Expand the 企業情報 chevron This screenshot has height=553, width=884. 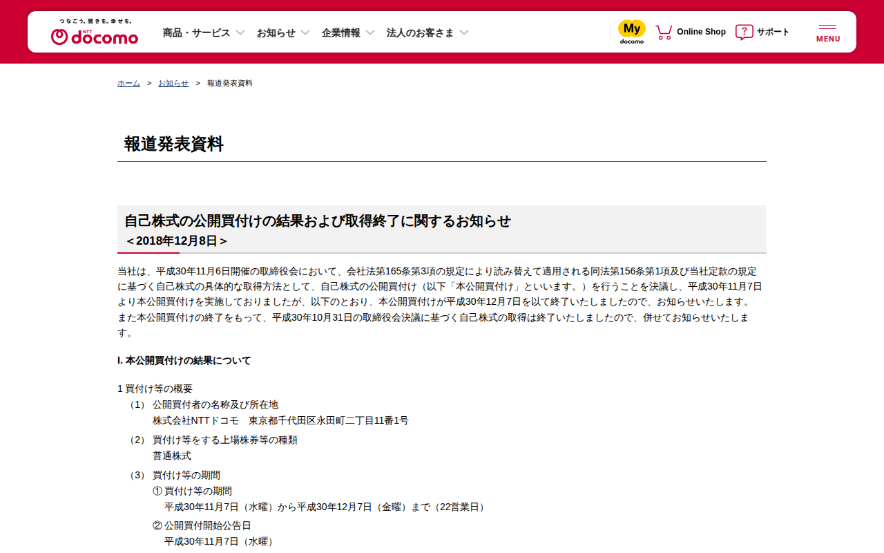(370, 32)
